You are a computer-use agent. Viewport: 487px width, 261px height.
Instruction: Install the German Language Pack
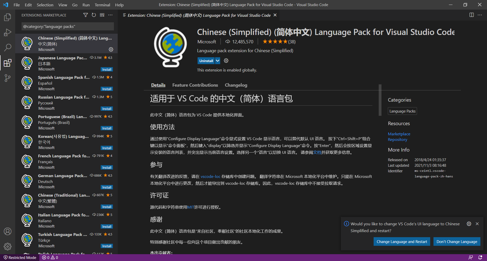point(107,187)
